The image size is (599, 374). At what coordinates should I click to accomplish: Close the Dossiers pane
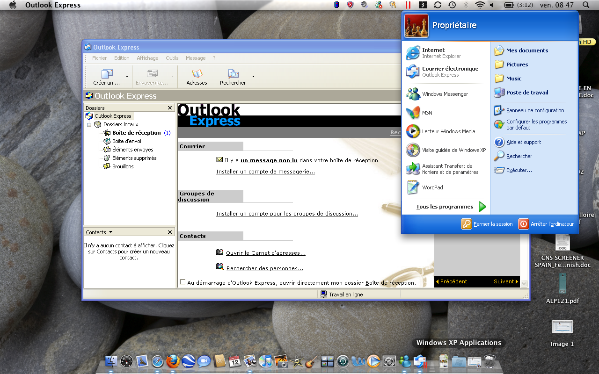click(170, 108)
